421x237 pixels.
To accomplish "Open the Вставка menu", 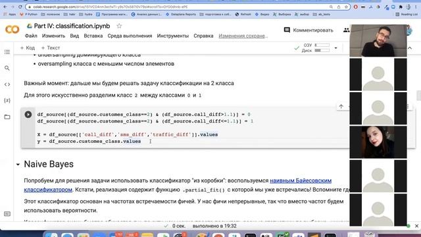I will [x=93, y=36].
